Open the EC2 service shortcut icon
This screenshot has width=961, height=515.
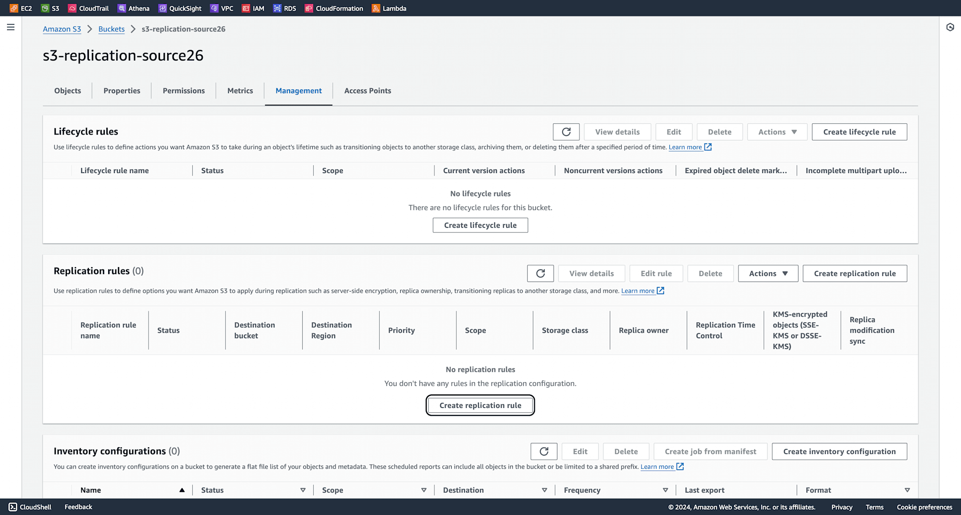click(14, 8)
